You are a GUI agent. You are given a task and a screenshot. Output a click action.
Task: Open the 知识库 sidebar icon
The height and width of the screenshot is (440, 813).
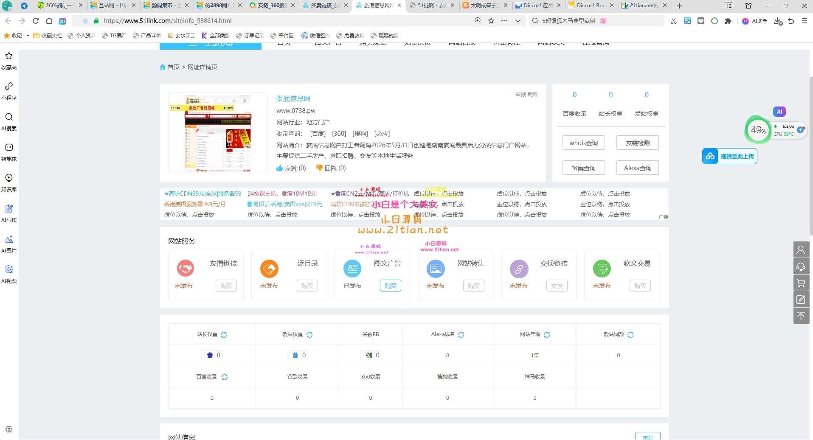tap(9, 183)
